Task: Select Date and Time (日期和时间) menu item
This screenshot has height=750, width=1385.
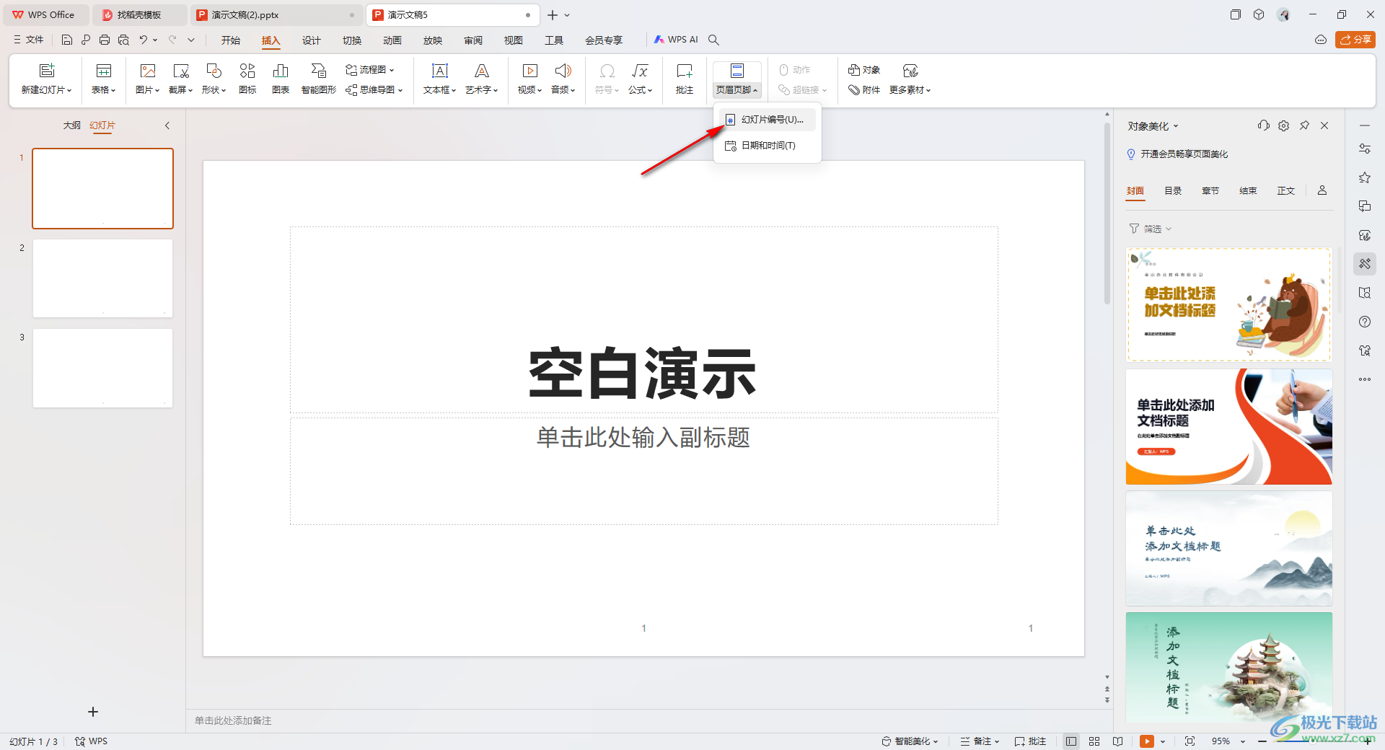Action: [x=767, y=146]
